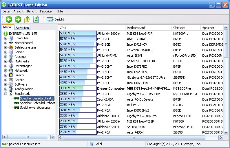Click the Netzwerk globe icon
Screen dimensions: 230x148
[11, 71]
